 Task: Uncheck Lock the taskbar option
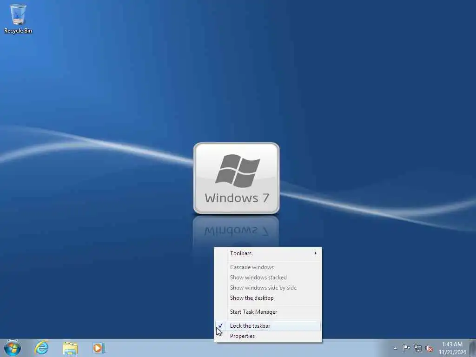[268, 326]
